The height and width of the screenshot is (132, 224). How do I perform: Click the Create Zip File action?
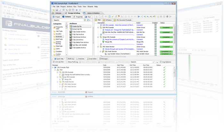click(x=80, y=27)
